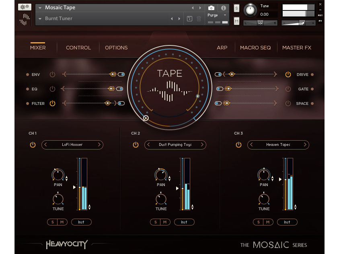Toggle the ENV macro link switch
The width and height of the screenshot is (339, 254).
[x=121, y=74]
